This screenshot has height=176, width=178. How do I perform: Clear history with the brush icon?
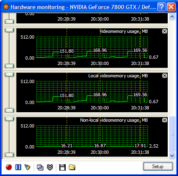coord(27,167)
